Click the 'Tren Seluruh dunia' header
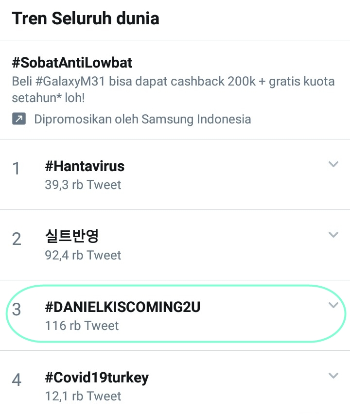 click(86, 18)
